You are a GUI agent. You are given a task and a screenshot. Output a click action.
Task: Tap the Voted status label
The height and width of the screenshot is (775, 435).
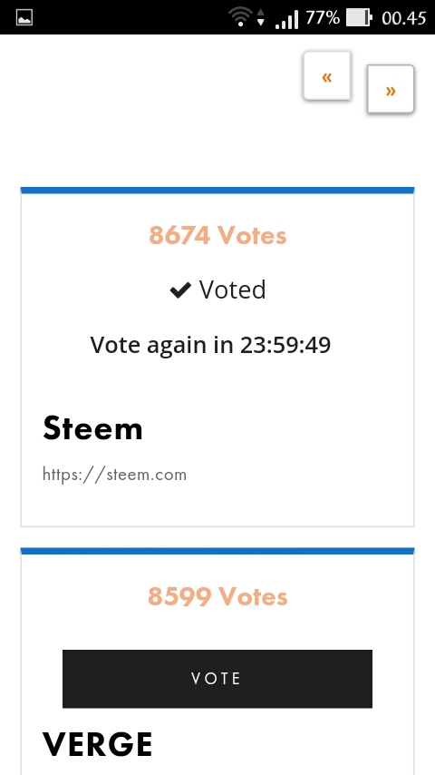(233, 289)
